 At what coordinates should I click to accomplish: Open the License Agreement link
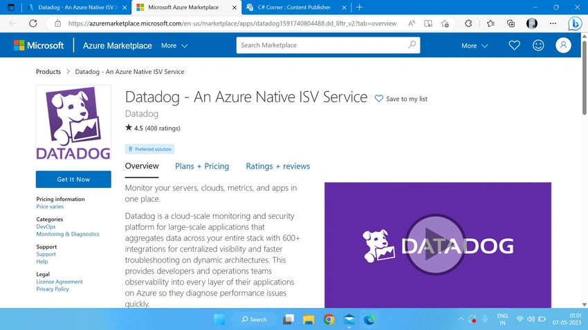59,282
